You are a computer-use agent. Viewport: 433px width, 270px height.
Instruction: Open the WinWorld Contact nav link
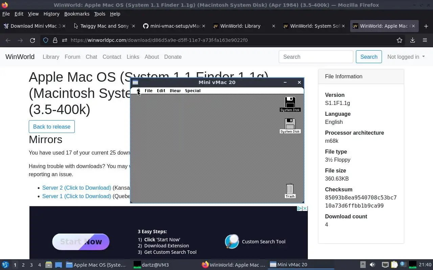(x=112, y=57)
